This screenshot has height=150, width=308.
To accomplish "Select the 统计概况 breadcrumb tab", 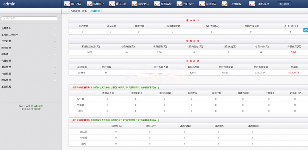I will (95, 11).
